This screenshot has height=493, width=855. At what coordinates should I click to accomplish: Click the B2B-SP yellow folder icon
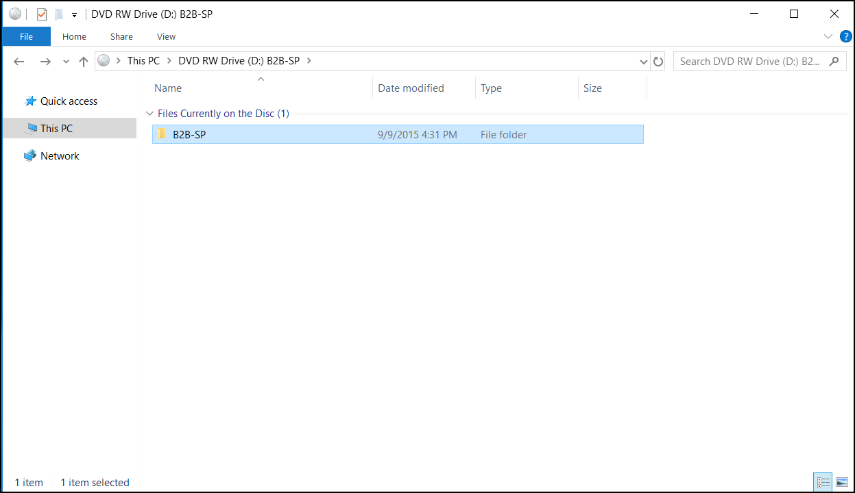coord(162,134)
